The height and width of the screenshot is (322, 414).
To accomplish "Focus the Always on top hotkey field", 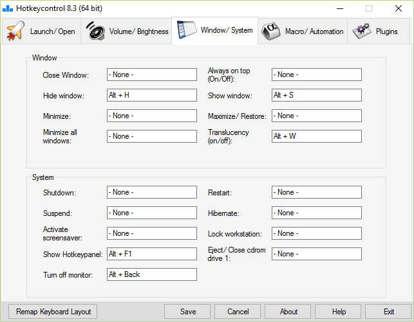I will coord(317,75).
